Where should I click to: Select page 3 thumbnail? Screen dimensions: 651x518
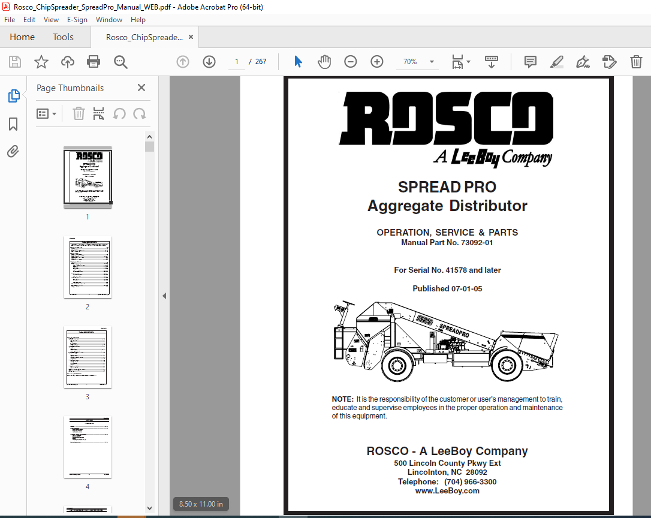88,357
